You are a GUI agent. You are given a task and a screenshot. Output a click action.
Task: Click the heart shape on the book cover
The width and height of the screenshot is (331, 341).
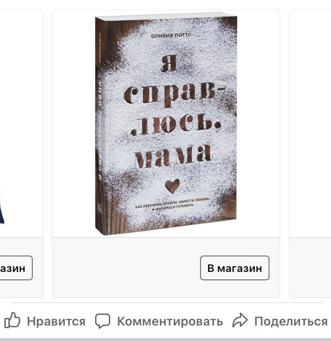172,186
